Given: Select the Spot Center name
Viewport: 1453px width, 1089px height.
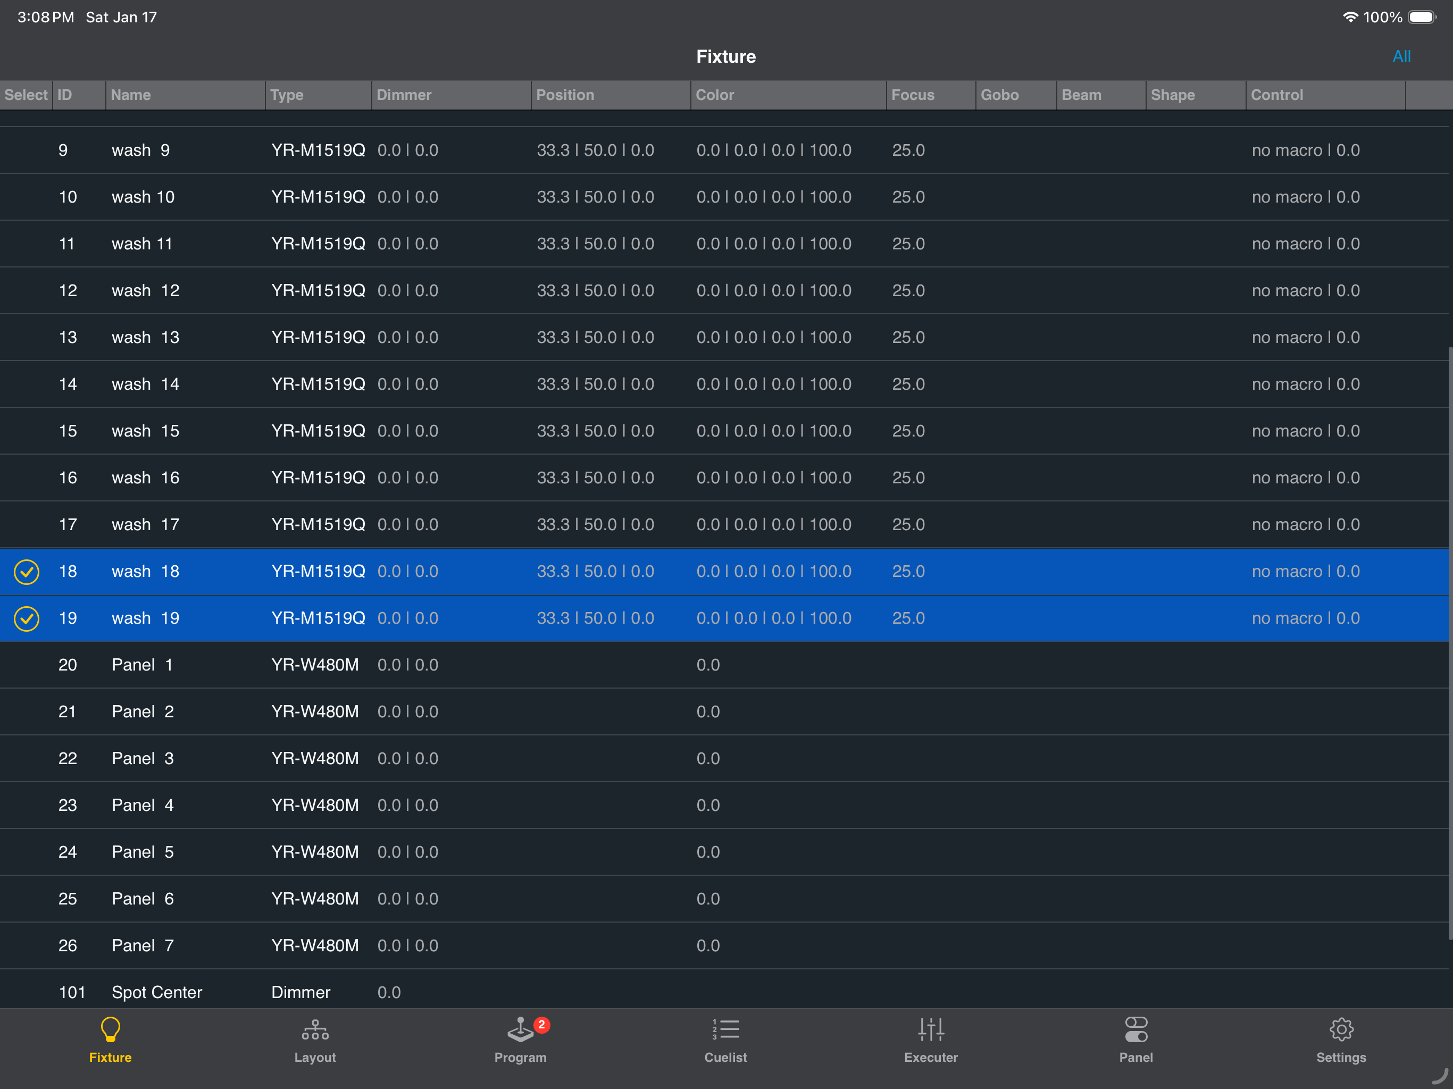Looking at the screenshot, I should click(157, 992).
